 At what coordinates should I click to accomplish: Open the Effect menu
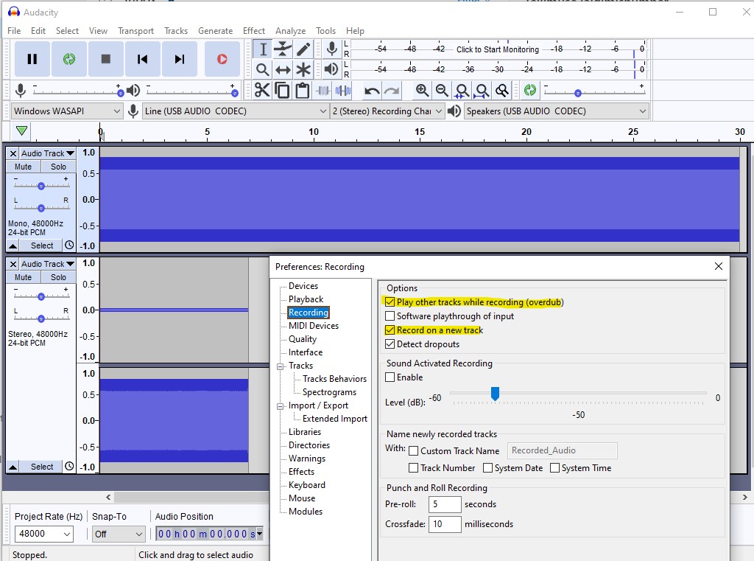(x=253, y=31)
